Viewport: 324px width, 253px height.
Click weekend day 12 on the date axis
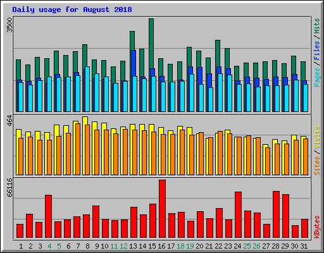[123, 246]
